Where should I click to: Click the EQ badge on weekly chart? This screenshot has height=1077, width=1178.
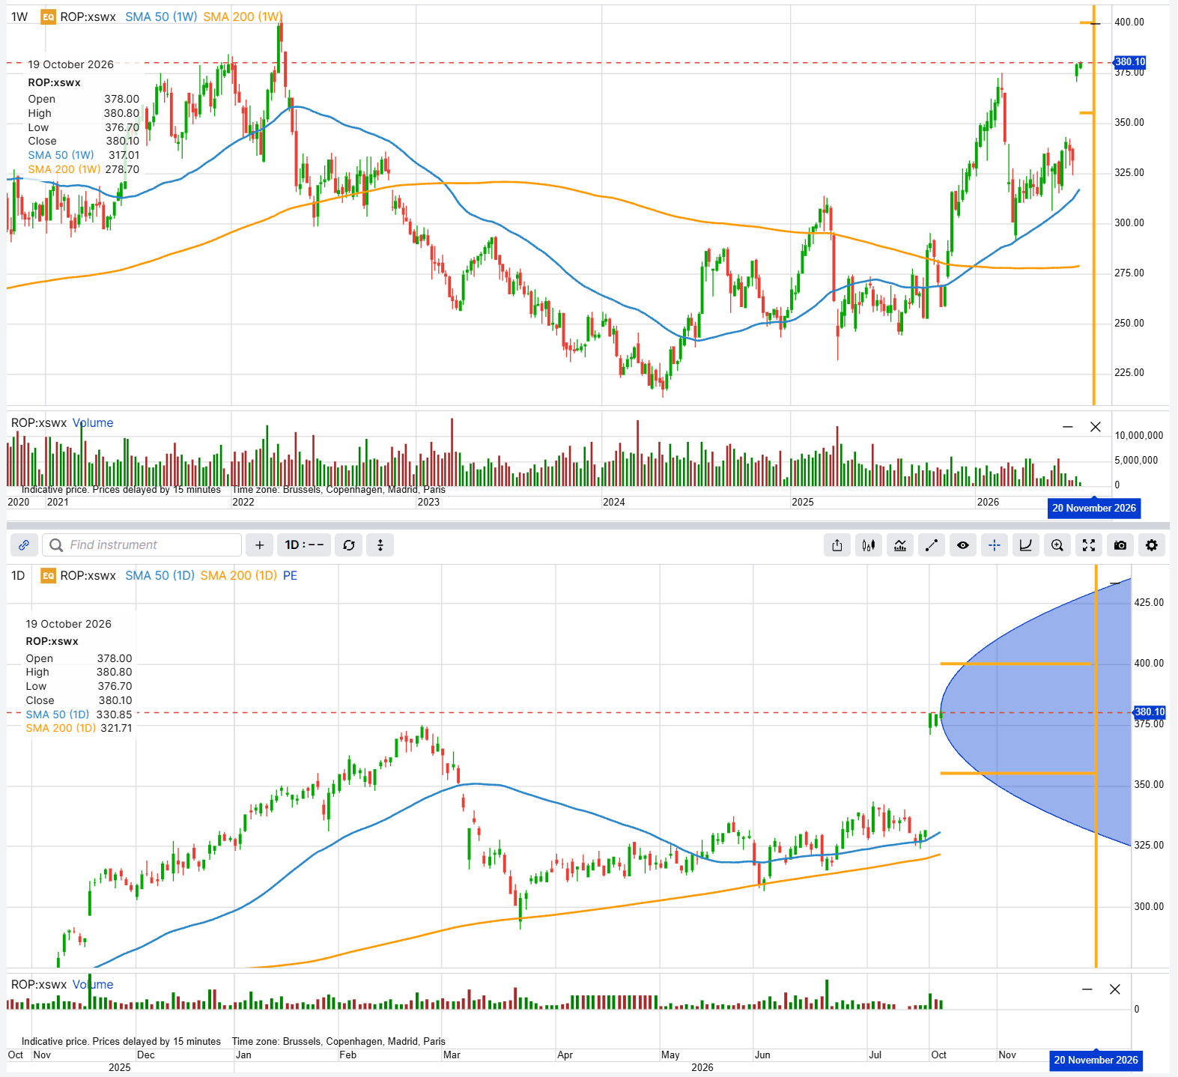click(48, 16)
